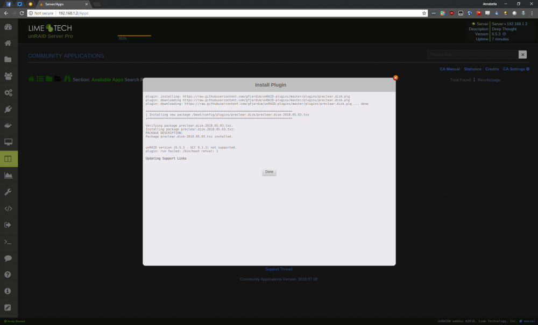Reload the page with refresh icon
Viewport: 538px width, 325px height.
22,13
